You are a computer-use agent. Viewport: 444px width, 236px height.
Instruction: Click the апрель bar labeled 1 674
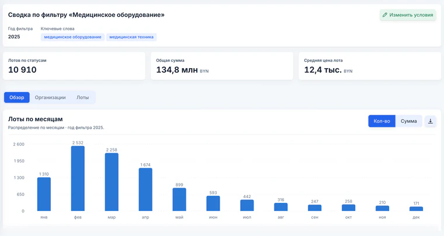pyautogui.click(x=145, y=189)
